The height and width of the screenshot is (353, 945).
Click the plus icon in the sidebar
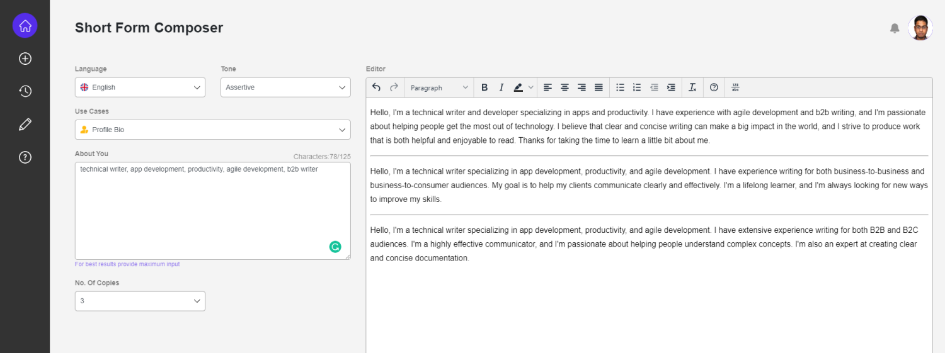point(25,59)
